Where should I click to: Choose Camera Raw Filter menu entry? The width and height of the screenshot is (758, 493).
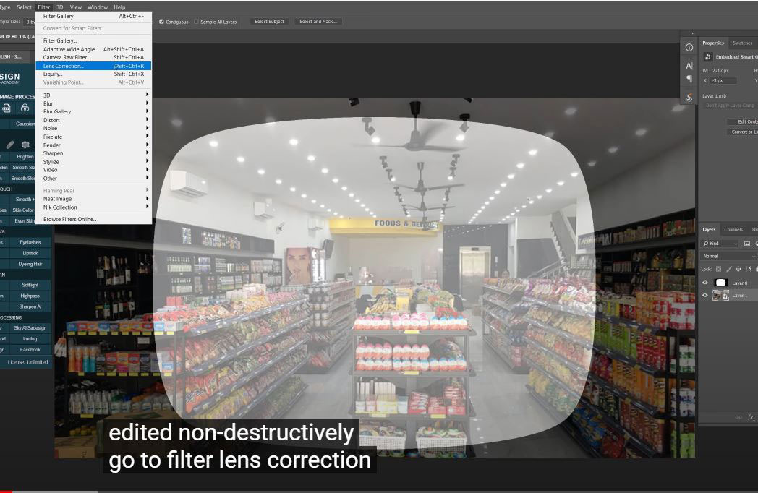[x=93, y=58]
